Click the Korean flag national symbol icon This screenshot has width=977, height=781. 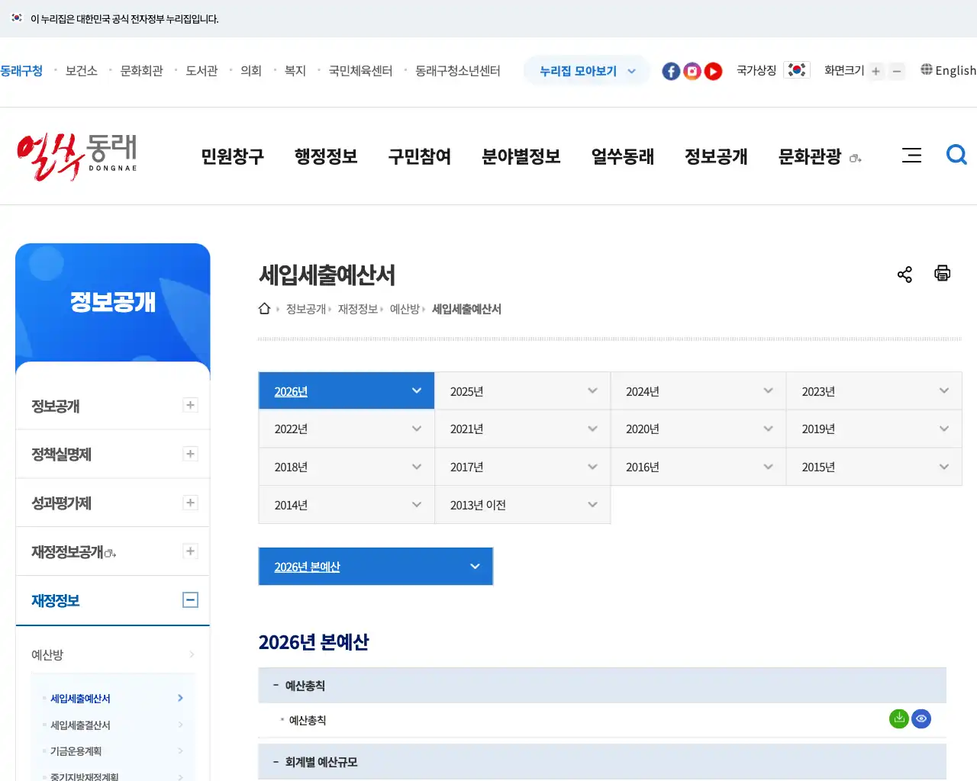point(797,70)
